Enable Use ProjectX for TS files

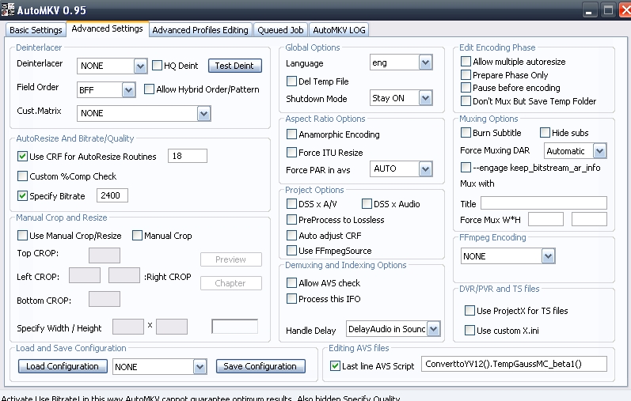[469, 310]
